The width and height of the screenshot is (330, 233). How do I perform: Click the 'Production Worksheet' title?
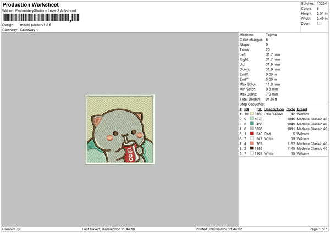pyautogui.click(x=30, y=4)
